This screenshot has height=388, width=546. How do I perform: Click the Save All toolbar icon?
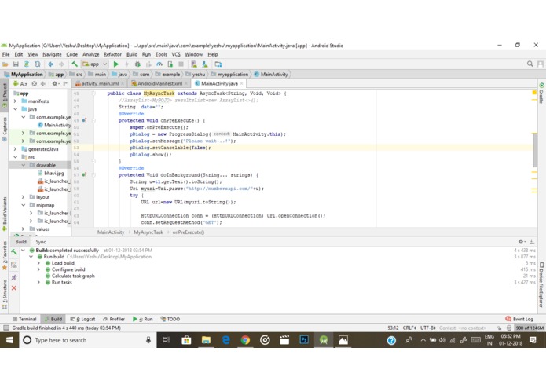click(16, 64)
